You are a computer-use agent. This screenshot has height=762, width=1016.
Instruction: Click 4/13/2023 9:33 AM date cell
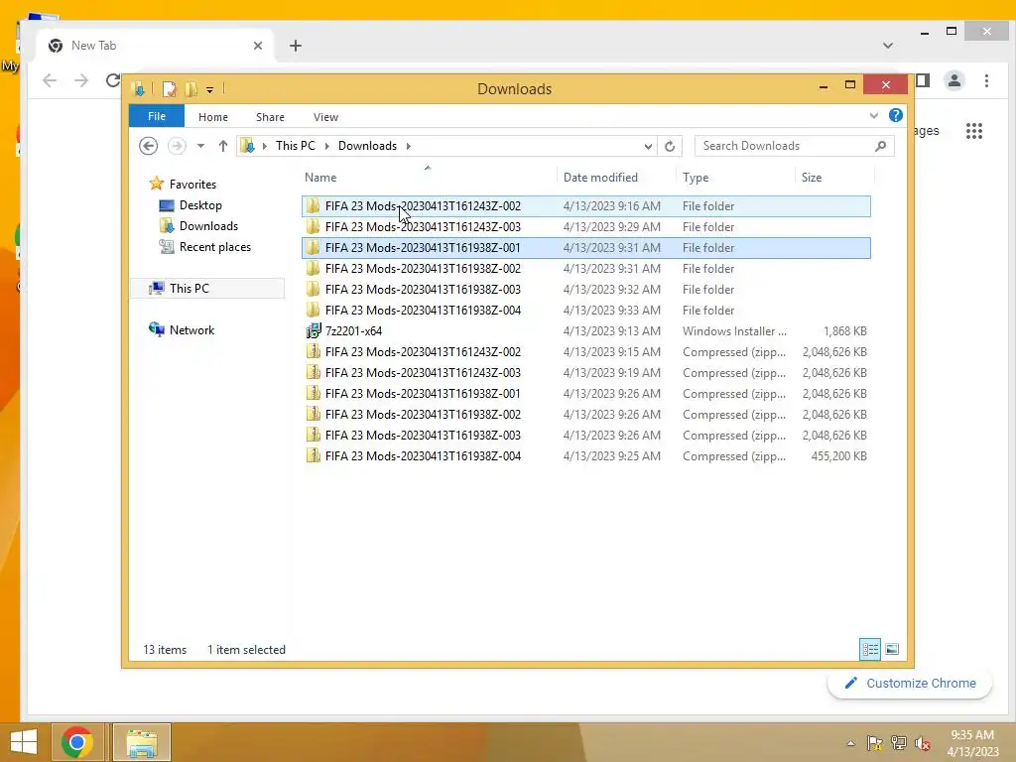pos(611,311)
